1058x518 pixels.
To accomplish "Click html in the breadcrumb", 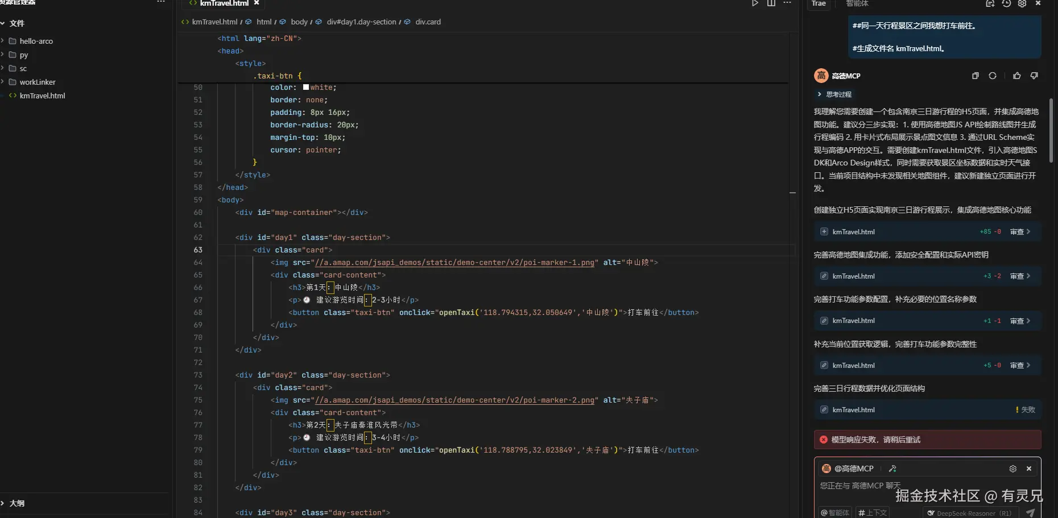I will 264,22.
